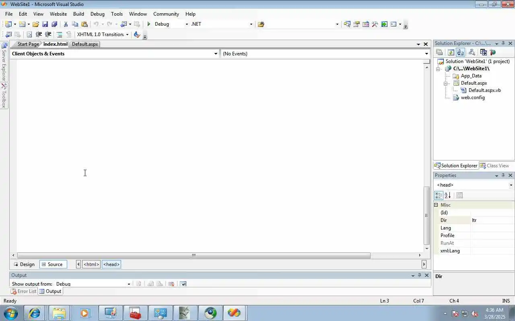Image resolution: width=515 pixels, height=321 pixels.
Task: Start debugging with the green play icon
Action: tap(149, 24)
